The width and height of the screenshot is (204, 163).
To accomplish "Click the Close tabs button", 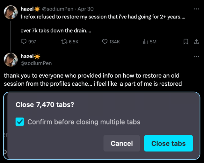I will 168,143.
